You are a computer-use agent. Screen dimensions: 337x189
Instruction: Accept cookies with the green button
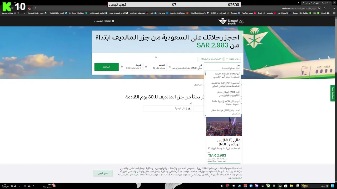click(x=103, y=173)
